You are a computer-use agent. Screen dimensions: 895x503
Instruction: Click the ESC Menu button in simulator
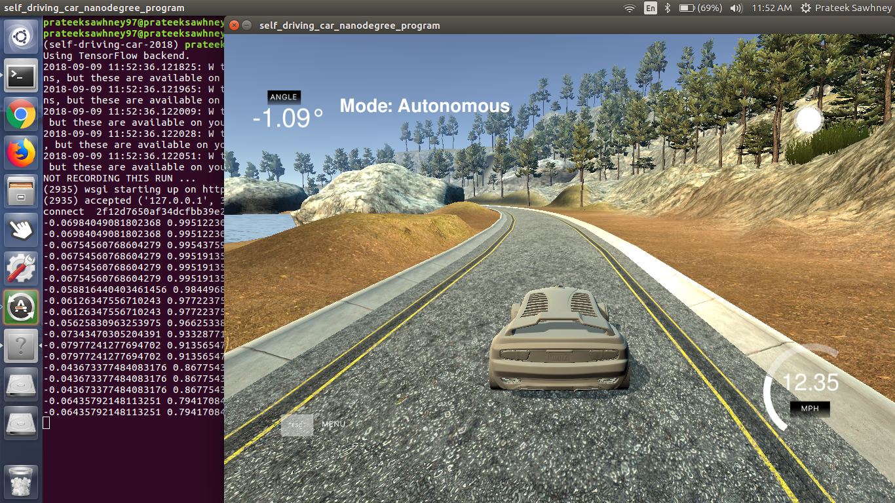(x=297, y=424)
